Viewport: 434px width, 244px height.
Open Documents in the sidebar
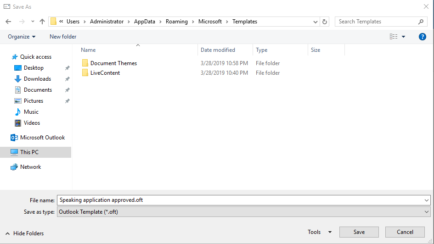(x=38, y=90)
